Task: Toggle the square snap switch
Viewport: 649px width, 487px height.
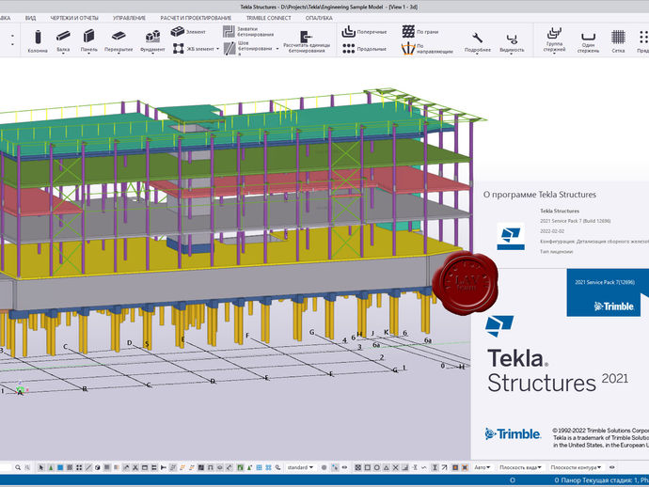Action: pos(368,467)
